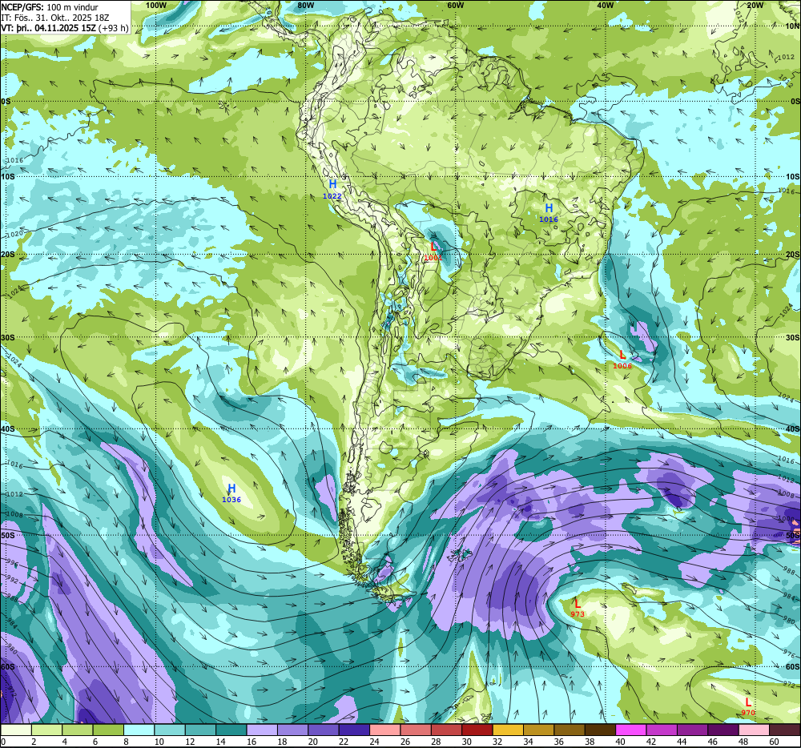Pick the pink legend swatch between 24 and 26
This screenshot has height=748, width=801.
pos(385,730)
